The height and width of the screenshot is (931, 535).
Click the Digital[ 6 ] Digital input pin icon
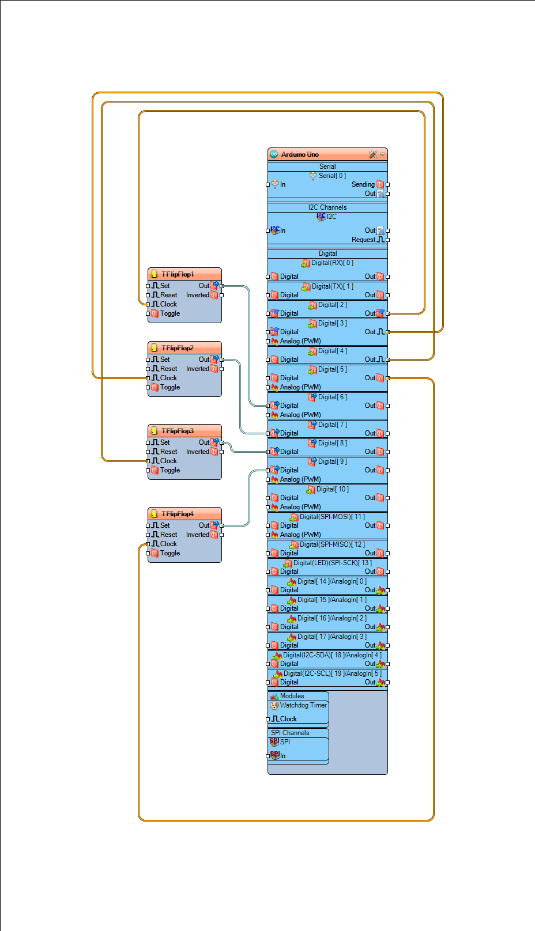pyautogui.click(x=275, y=406)
